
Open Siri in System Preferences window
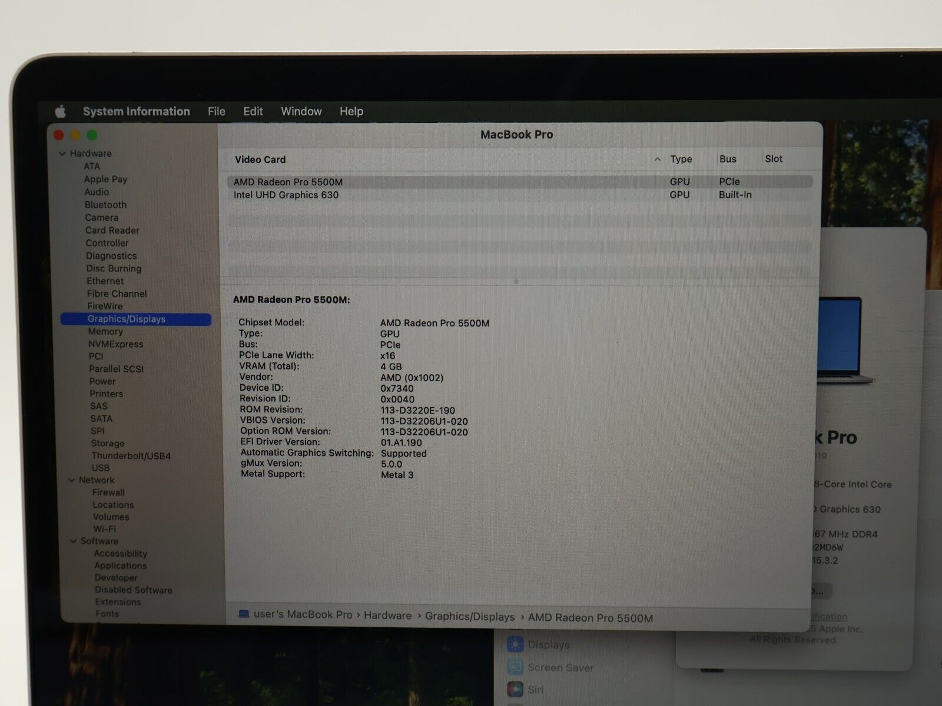[x=535, y=690]
